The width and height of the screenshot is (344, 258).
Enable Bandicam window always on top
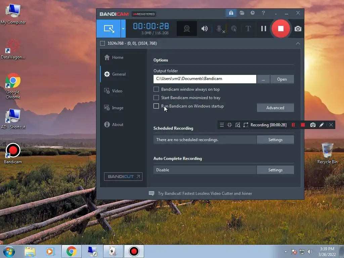pos(156,89)
